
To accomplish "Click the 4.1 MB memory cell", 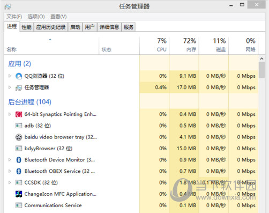I will click(x=184, y=137).
